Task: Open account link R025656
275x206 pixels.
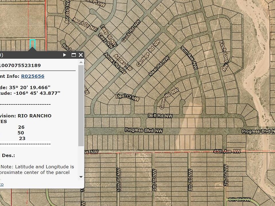Action: click(x=33, y=76)
